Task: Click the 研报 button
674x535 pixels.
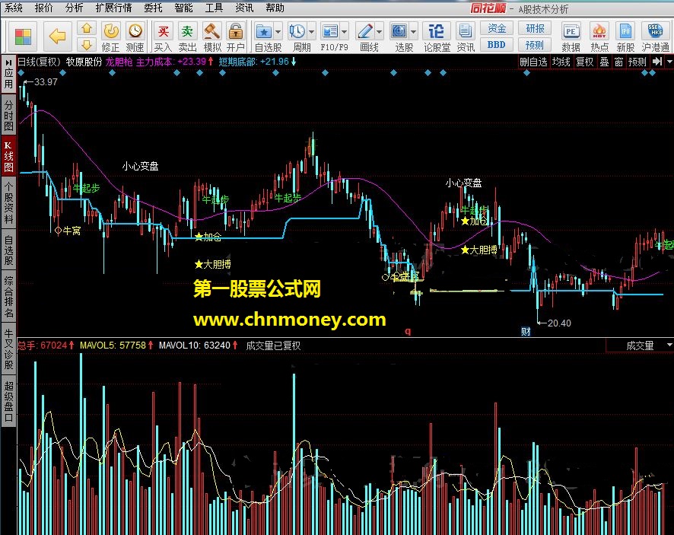Action: (x=535, y=28)
